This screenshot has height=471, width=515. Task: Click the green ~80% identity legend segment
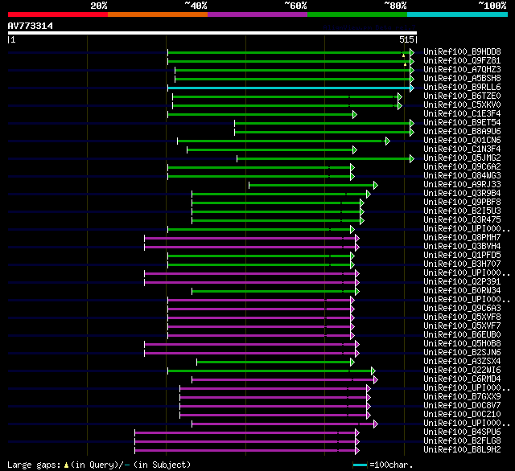point(357,14)
